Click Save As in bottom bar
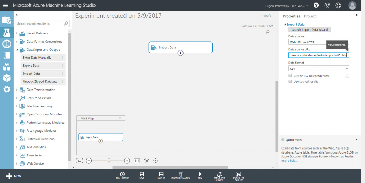 click(161, 176)
